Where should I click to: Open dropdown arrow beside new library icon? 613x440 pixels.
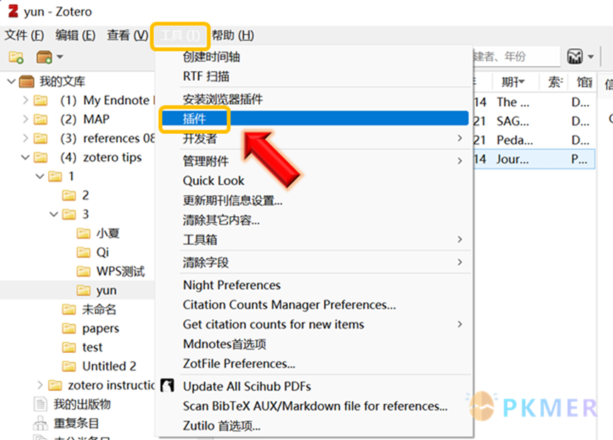[60, 57]
